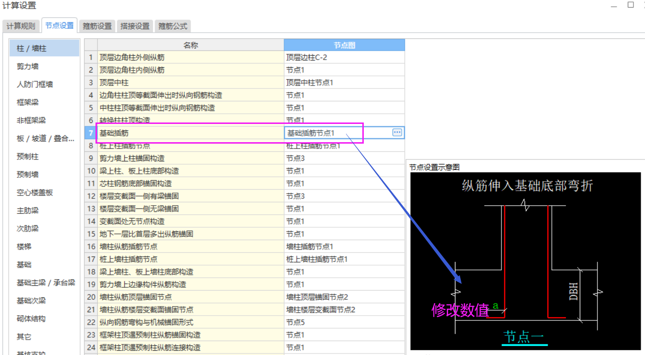The image size is (645, 355).
Task: Click 顶层边角柱内侧纵筋 row name
Action: pyautogui.click(x=191, y=70)
